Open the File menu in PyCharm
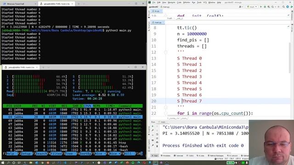The height and width of the screenshot is (165, 294). coord(154,2)
